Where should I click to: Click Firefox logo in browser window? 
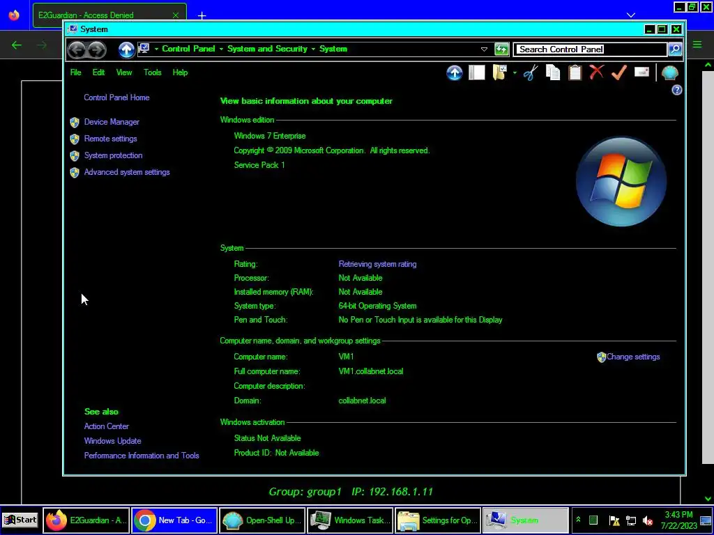tap(14, 15)
